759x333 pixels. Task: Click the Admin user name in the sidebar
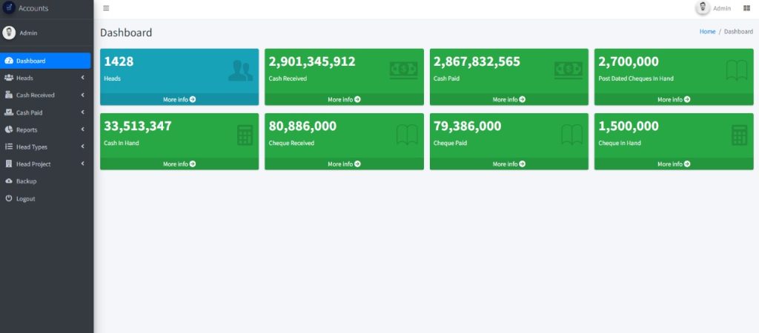(28, 33)
